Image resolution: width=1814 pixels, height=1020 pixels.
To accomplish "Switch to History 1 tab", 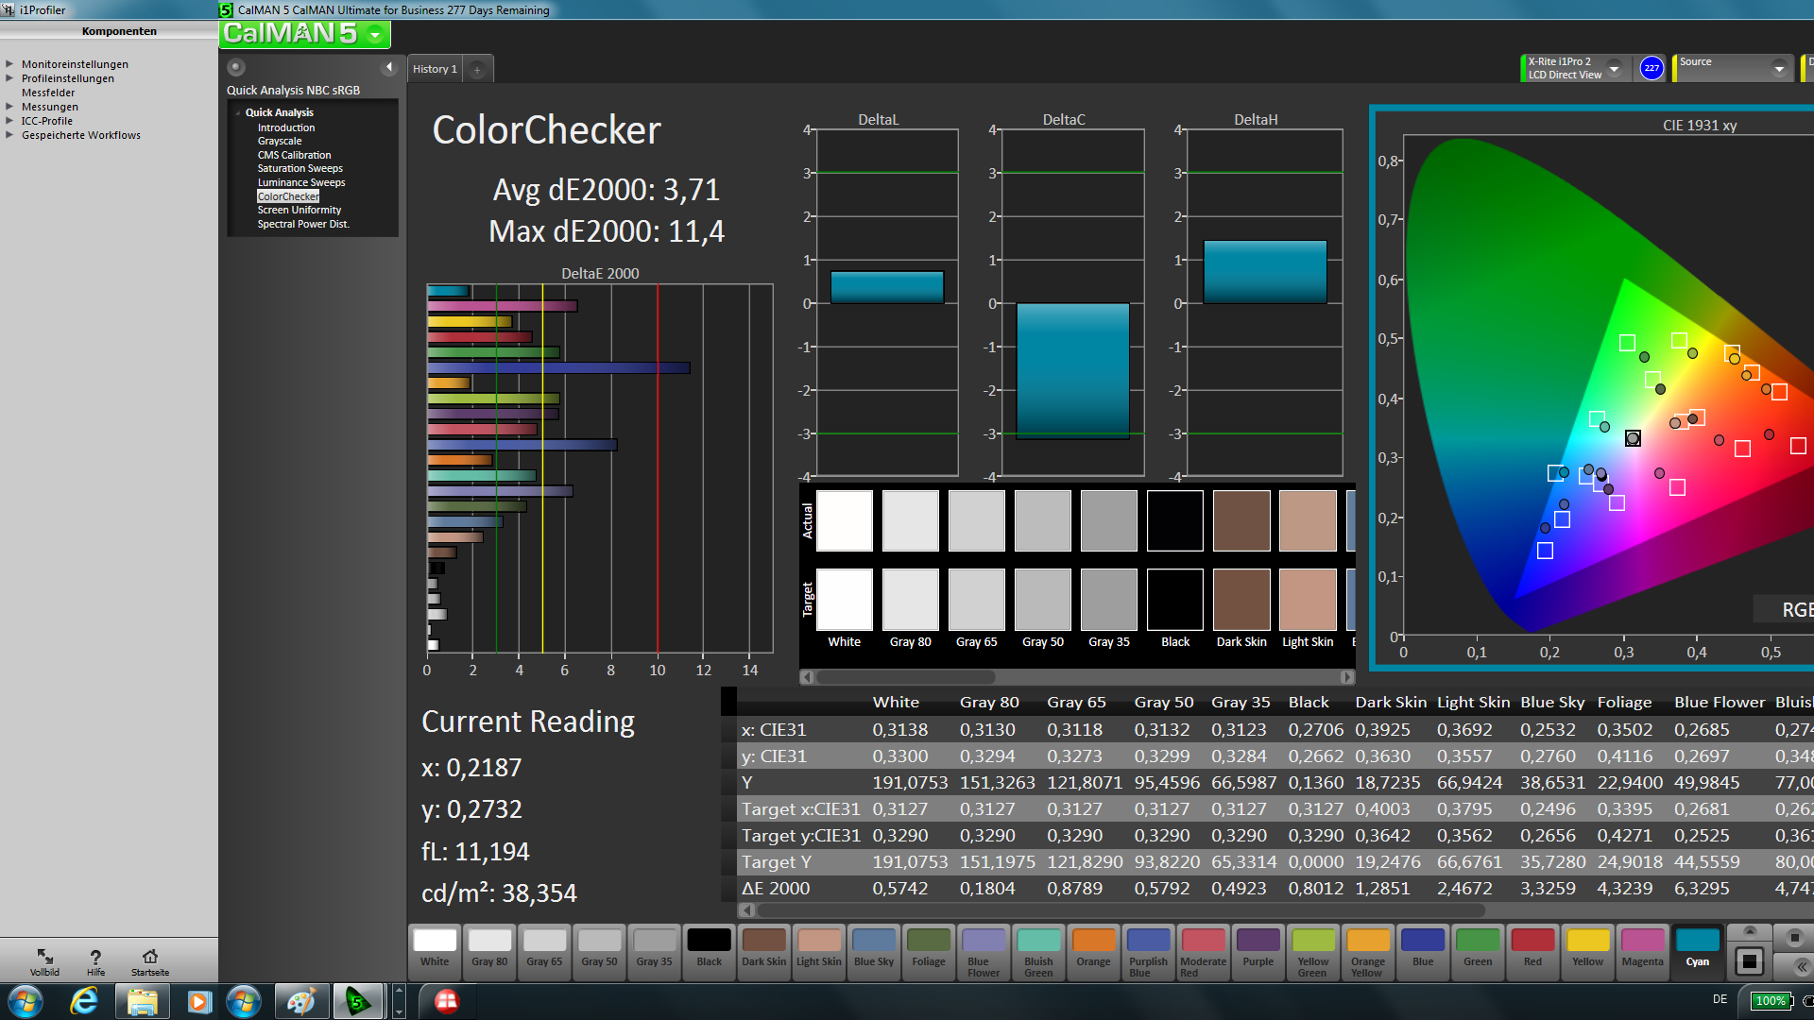I will point(435,69).
